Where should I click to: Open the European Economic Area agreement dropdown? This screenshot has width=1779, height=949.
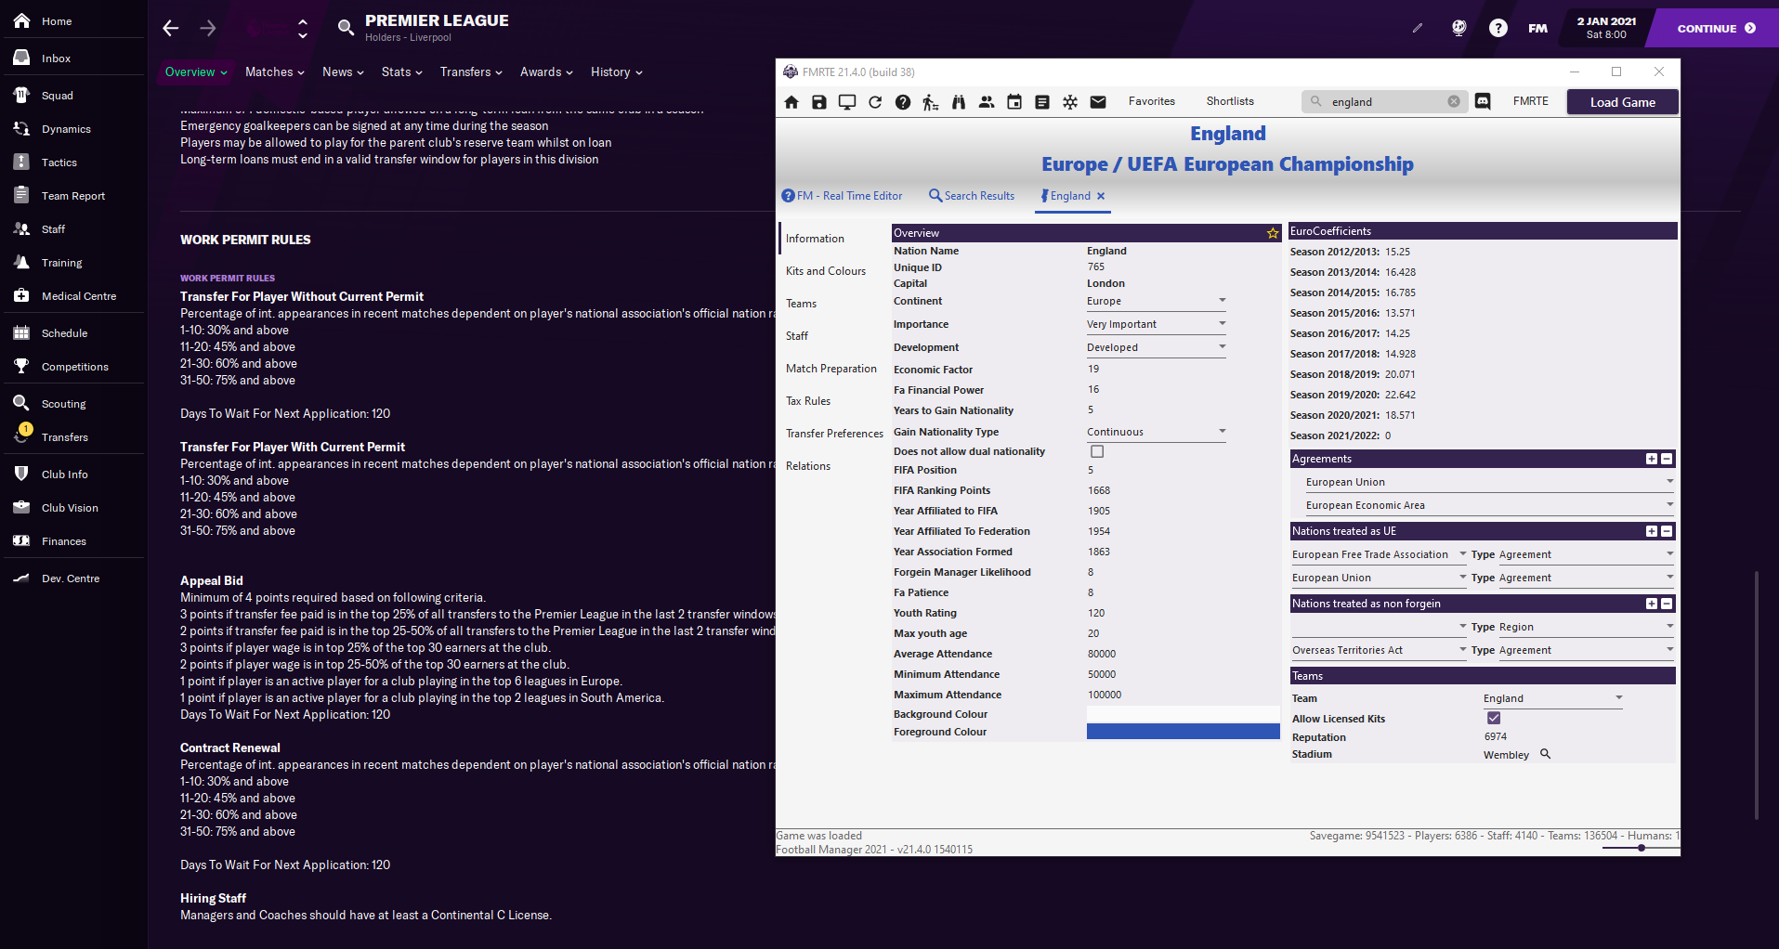(x=1489, y=505)
